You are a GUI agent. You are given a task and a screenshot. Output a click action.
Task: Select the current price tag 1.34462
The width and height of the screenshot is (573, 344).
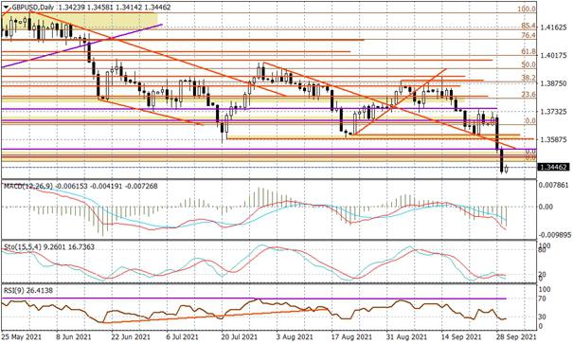tap(554, 168)
